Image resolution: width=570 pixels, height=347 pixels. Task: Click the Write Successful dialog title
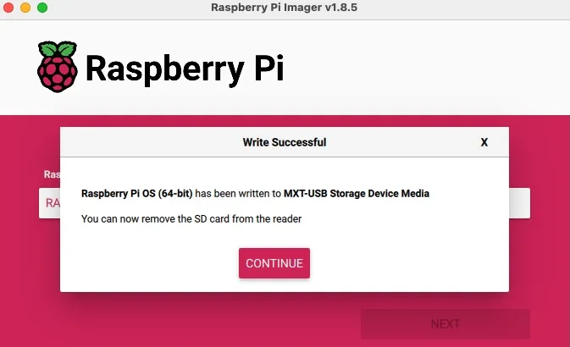[285, 142]
